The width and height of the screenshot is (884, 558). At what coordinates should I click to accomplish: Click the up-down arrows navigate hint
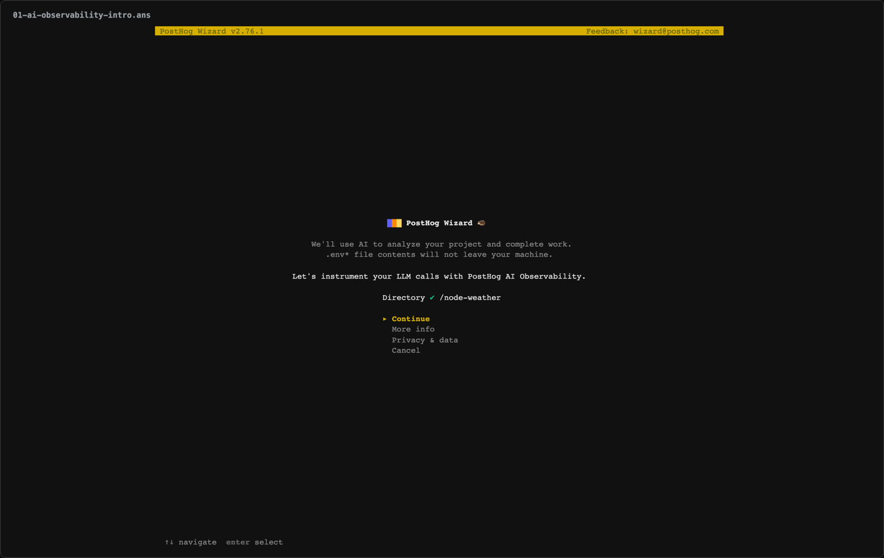click(190, 542)
